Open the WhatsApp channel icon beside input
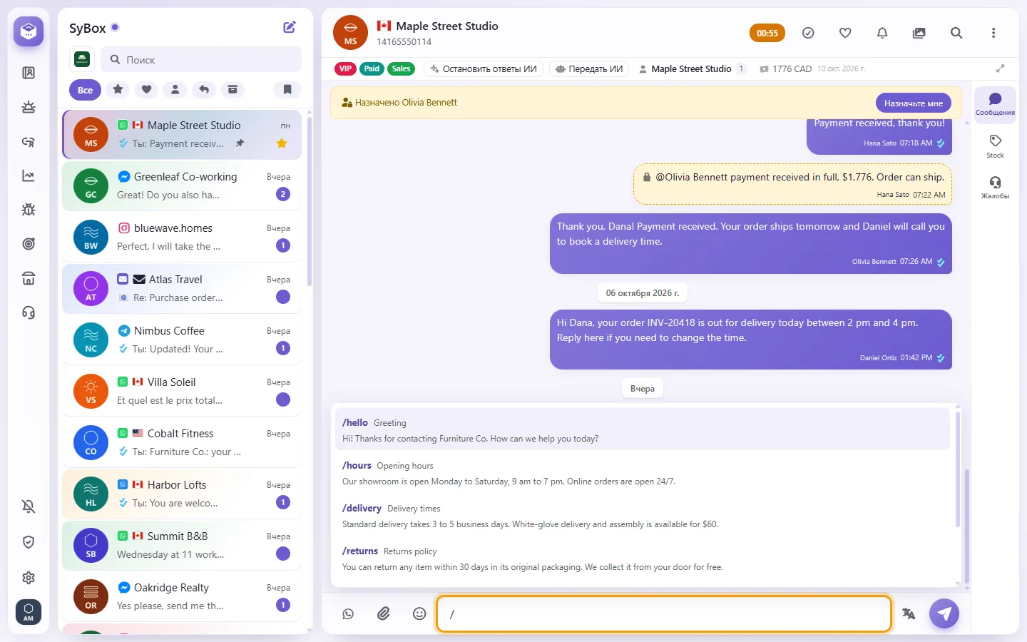Image resolution: width=1027 pixels, height=642 pixels. coord(348,613)
